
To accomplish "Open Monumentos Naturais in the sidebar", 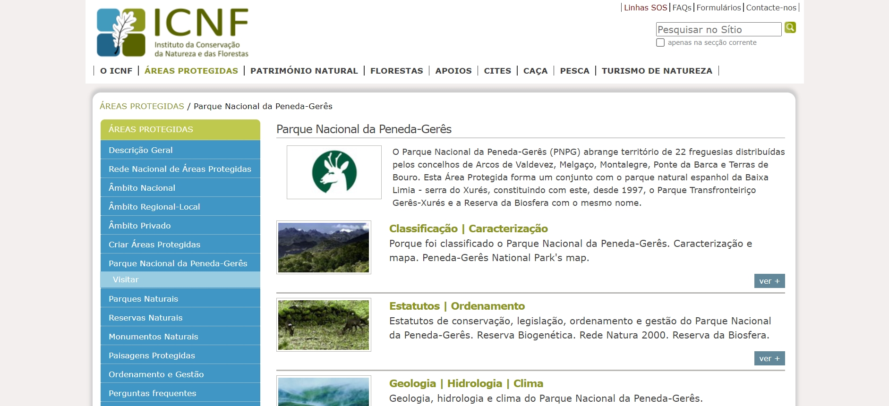I will (x=180, y=336).
